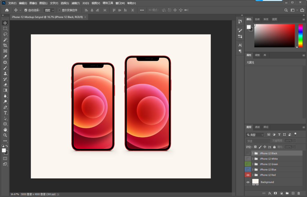Expand the iPhone 12 White group
The height and width of the screenshot is (197, 307).
(253, 159)
